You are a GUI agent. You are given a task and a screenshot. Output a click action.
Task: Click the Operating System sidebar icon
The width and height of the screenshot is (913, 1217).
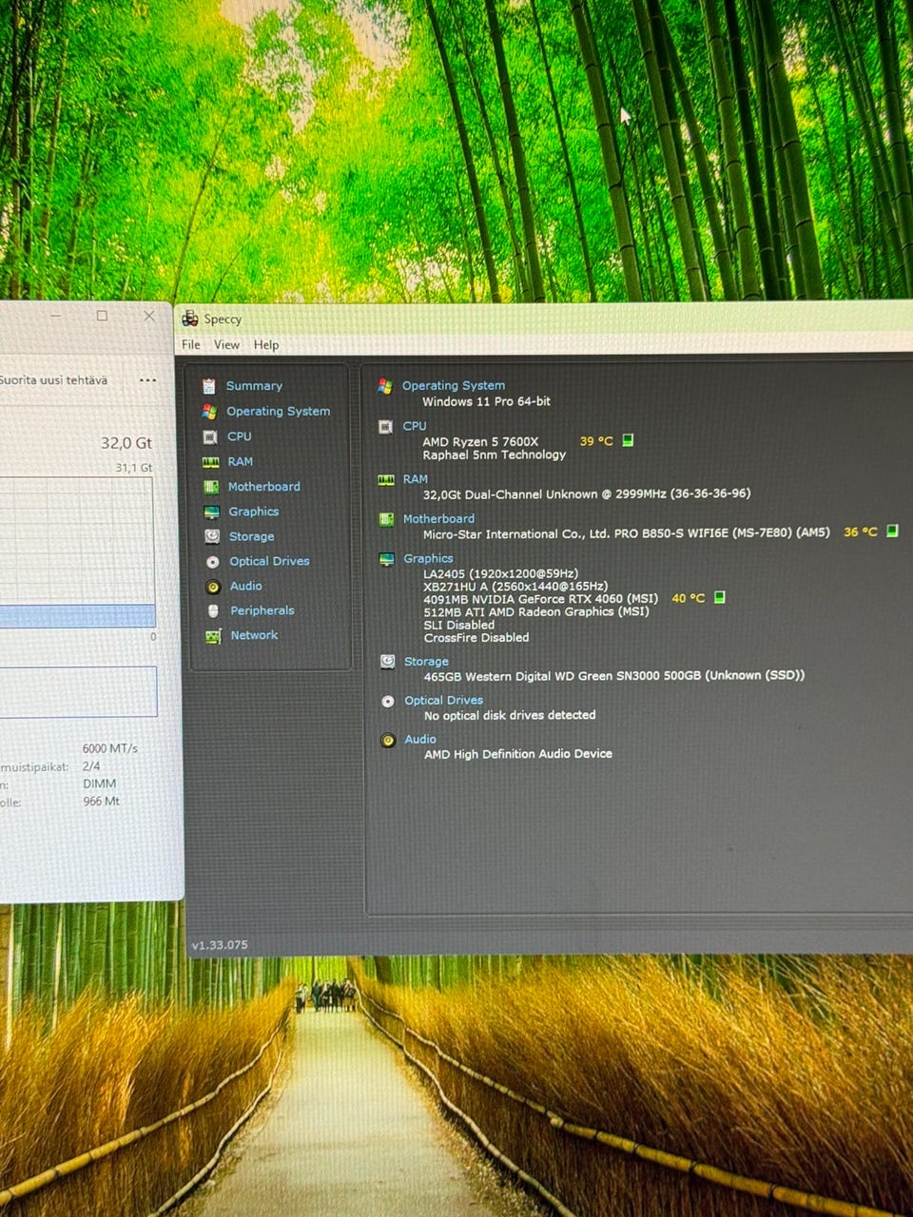pos(209,412)
